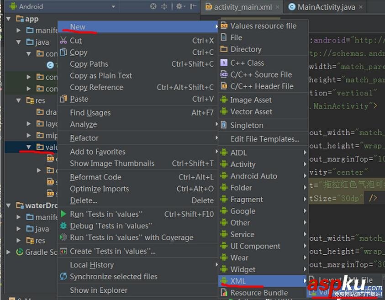Open the New submenu
The image size is (385, 300).
(138, 26)
